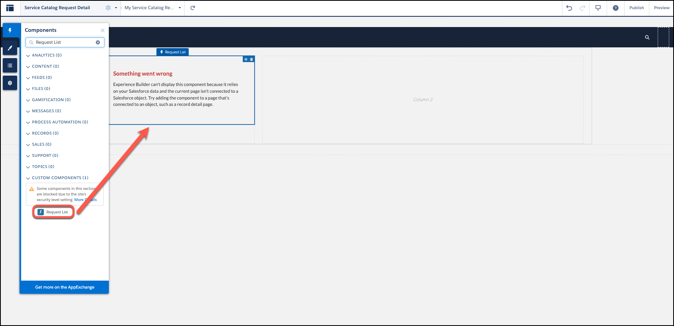Open the Components lightning sidebar tab
This screenshot has width=674, height=326.
(x=10, y=30)
